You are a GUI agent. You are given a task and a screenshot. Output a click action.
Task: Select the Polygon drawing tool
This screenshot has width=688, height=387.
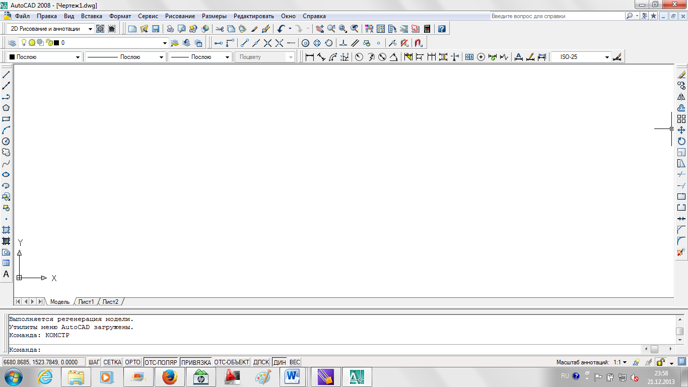click(6, 108)
